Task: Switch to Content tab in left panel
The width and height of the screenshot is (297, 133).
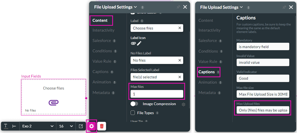Action: tap(100, 20)
